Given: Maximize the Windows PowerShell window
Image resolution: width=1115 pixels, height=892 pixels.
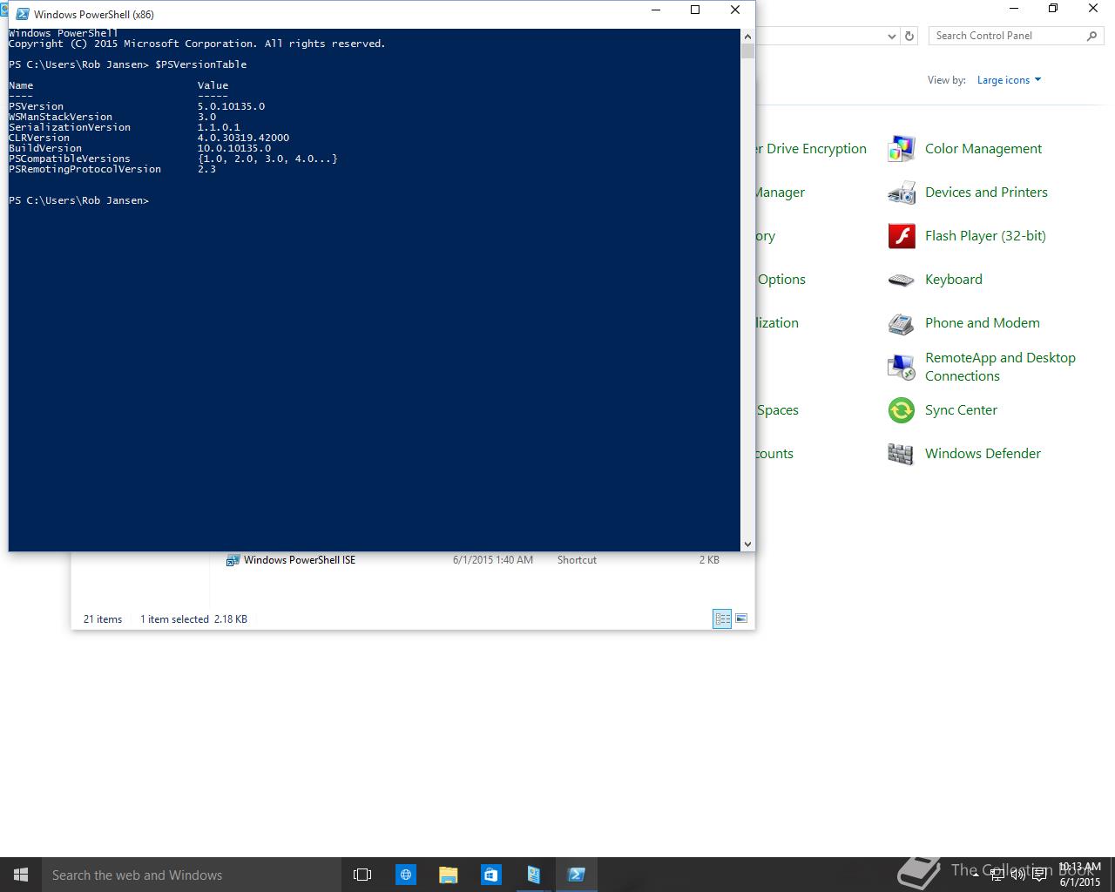Looking at the screenshot, I should (695, 10).
